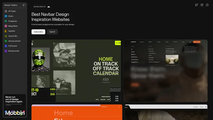
Task: Open the racing-themed Home On Track navbar thumbnail
Action: [x=76, y=71]
